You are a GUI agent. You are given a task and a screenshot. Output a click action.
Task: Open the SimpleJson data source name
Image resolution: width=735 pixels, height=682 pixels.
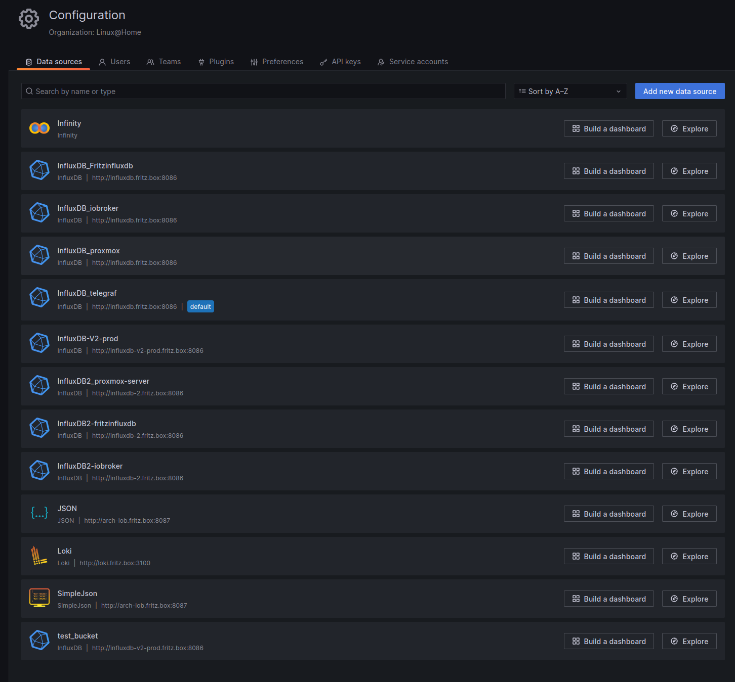point(77,594)
